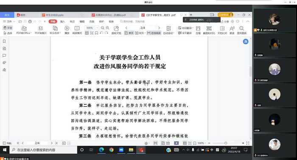Expand the 100% zoom dropdown in the toolbar

click(97, 28)
